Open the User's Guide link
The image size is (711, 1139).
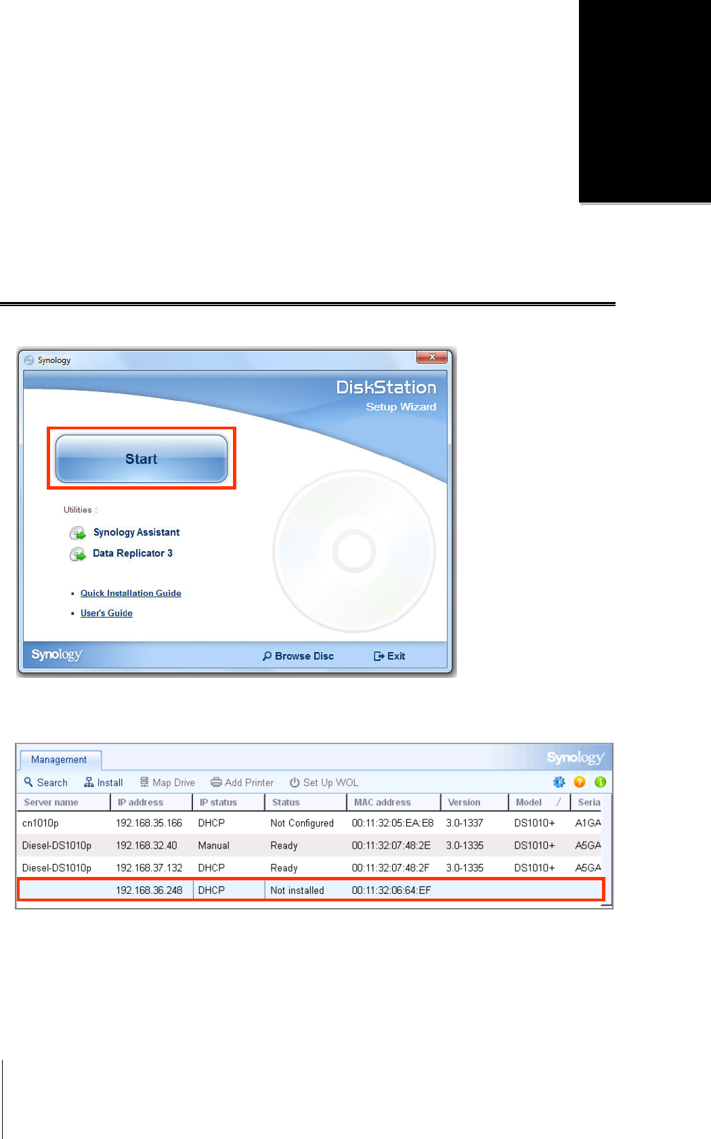[x=106, y=613]
